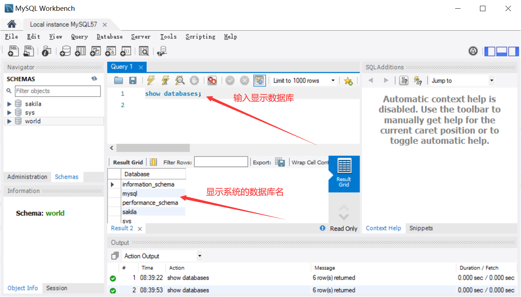Create a new view toolbar icon
The image size is (521, 297).
click(95, 51)
